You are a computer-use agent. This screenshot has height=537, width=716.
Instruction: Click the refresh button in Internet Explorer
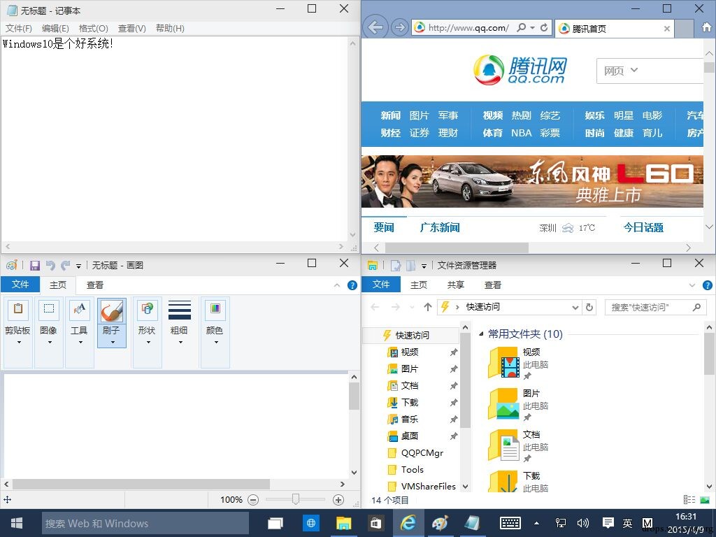(544, 28)
